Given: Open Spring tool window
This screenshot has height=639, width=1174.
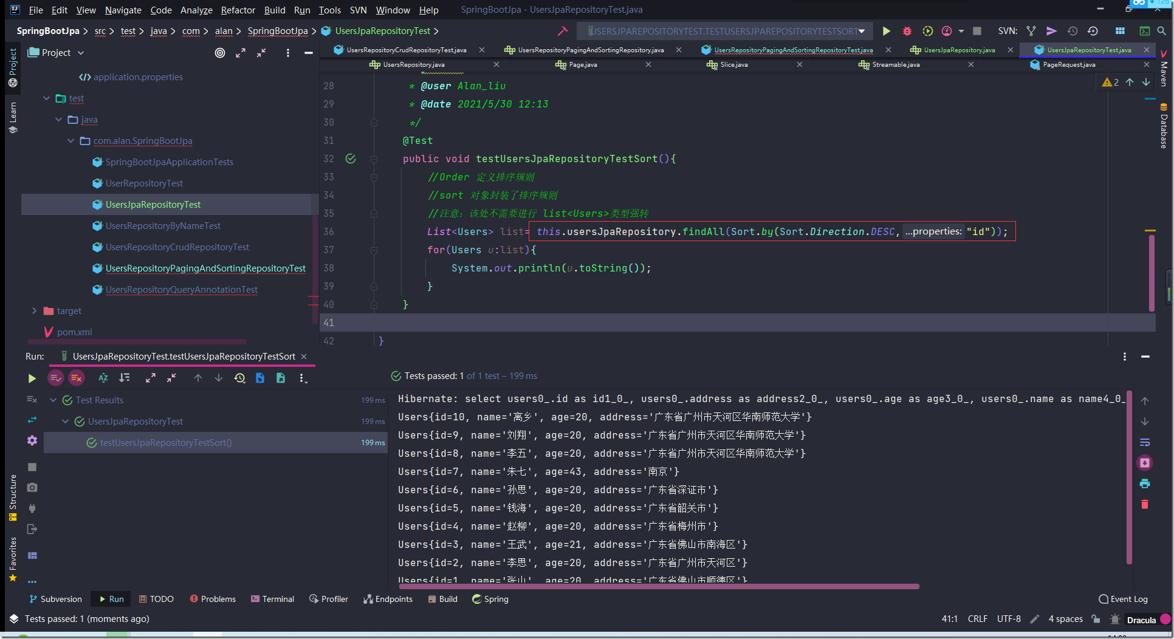Looking at the screenshot, I should tap(490, 599).
